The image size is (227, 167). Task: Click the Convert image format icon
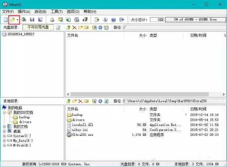click(60, 19)
